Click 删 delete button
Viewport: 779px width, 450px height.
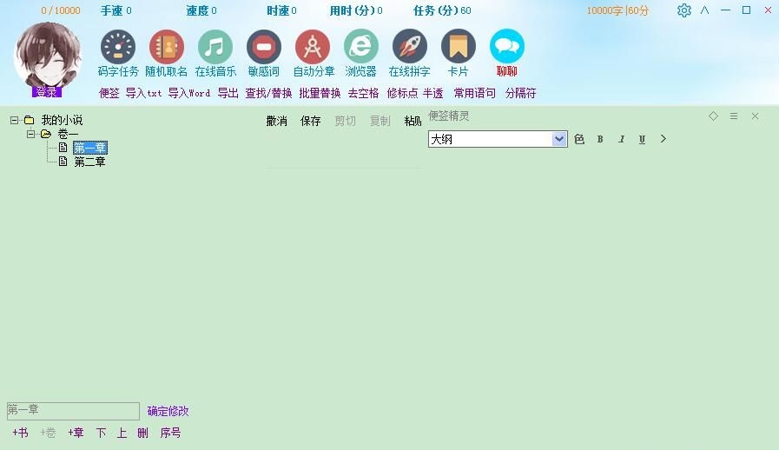(142, 433)
